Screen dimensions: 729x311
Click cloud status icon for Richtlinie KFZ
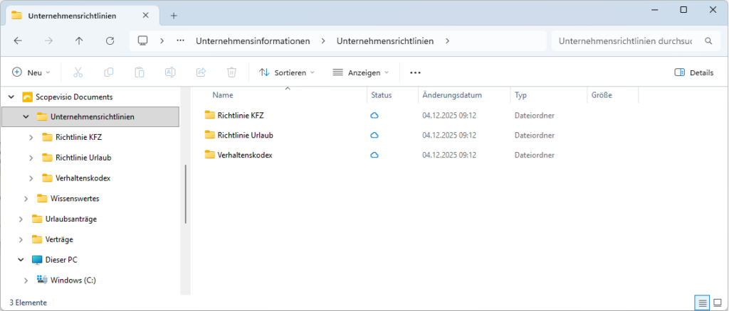click(374, 116)
